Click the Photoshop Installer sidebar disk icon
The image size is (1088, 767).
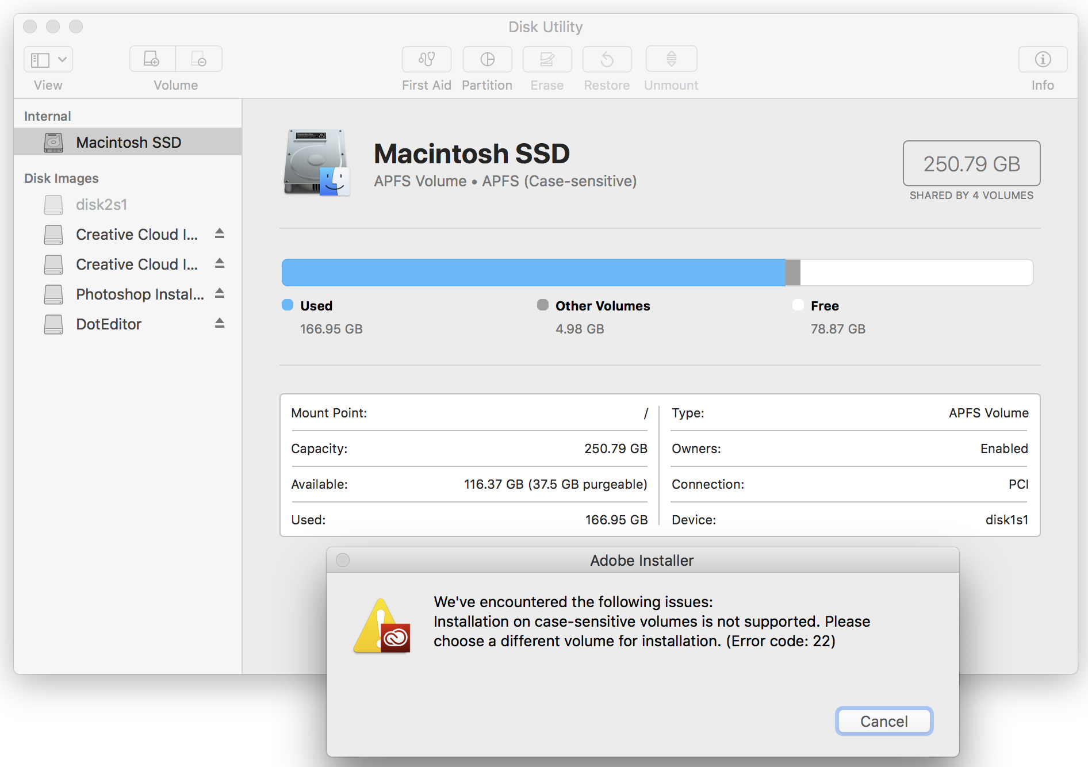(x=53, y=294)
